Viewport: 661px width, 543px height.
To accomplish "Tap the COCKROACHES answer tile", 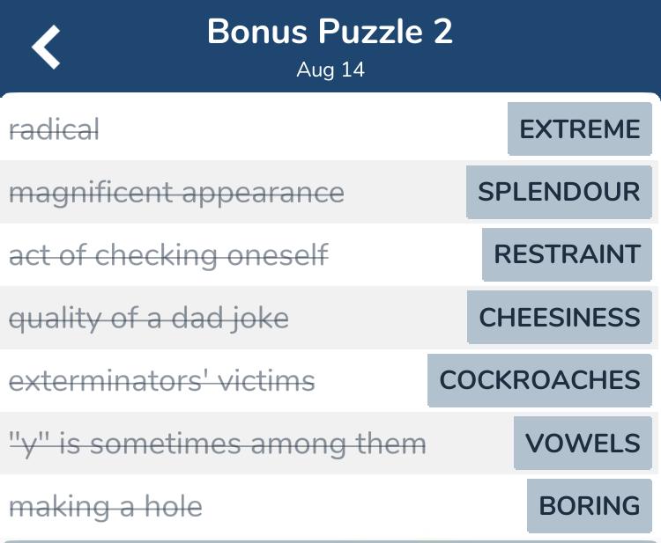I will point(539,380).
